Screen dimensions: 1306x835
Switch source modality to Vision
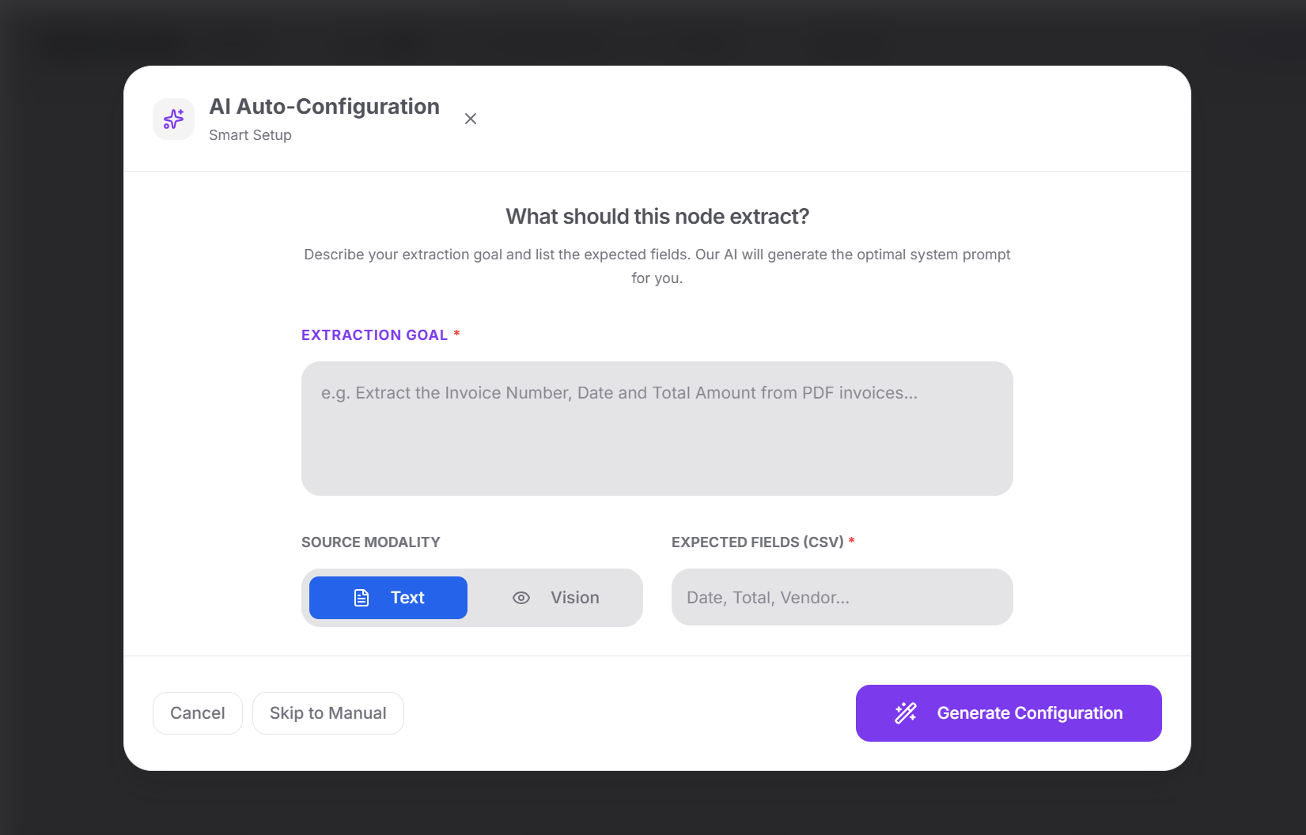click(555, 598)
